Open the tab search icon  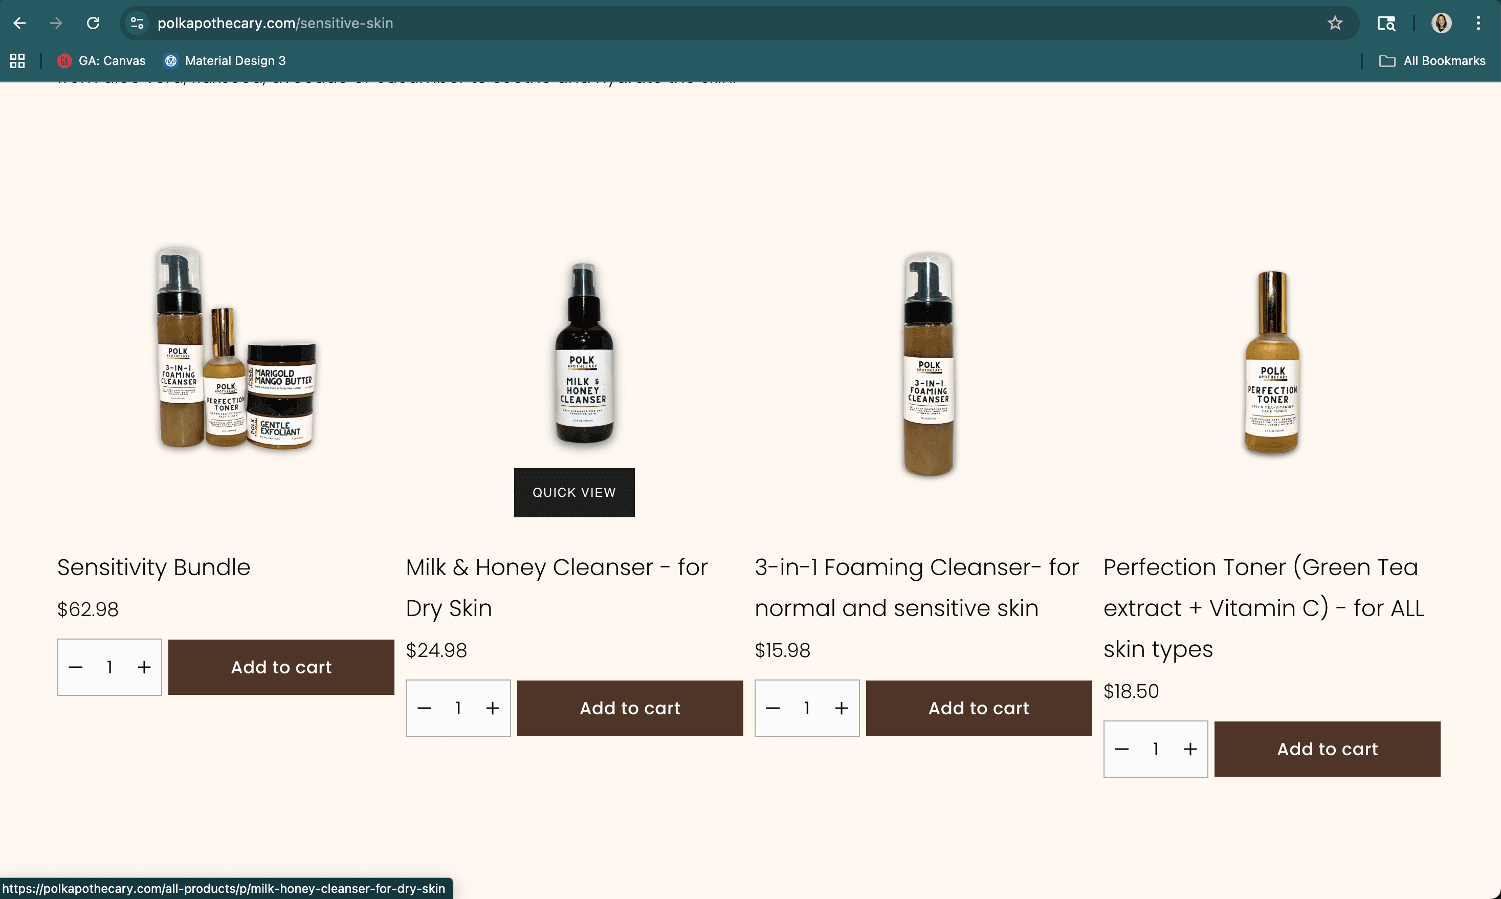[x=1386, y=23]
